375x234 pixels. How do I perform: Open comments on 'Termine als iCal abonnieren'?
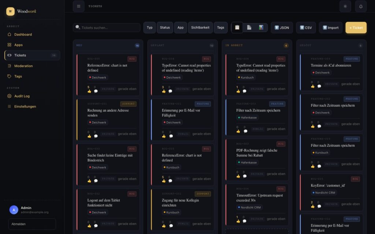(x=319, y=84)
